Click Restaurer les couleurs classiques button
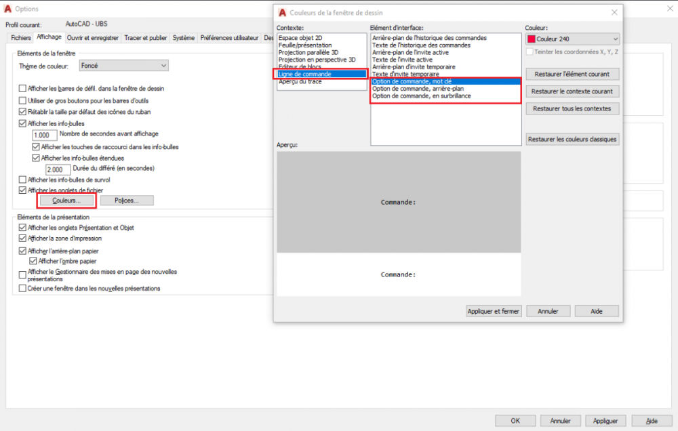 (572, 139)
